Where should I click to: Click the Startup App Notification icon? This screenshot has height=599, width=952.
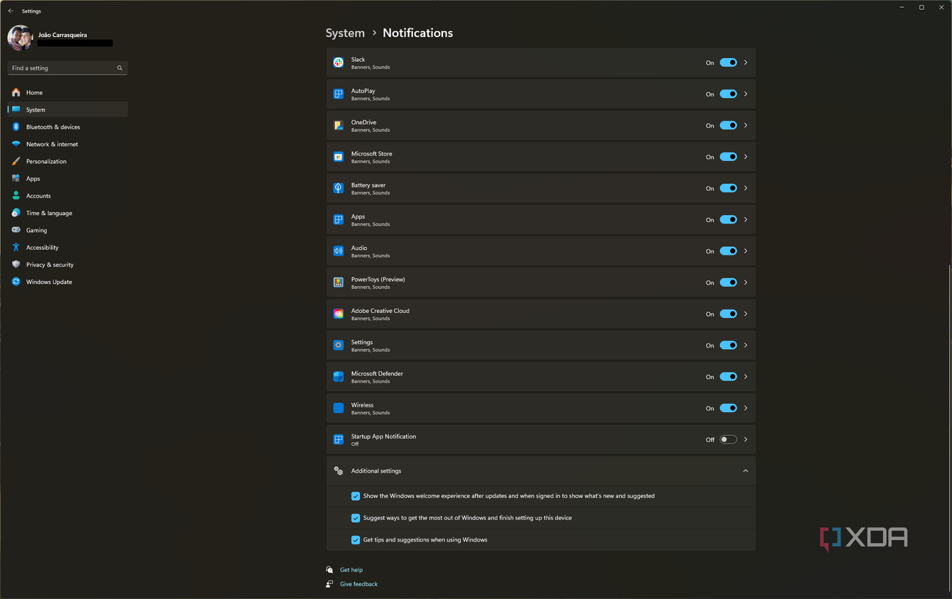[339, 439]
